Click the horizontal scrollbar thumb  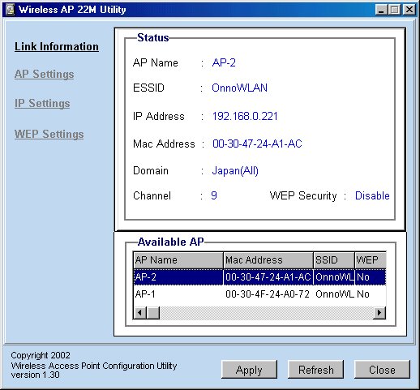[153, 313]
